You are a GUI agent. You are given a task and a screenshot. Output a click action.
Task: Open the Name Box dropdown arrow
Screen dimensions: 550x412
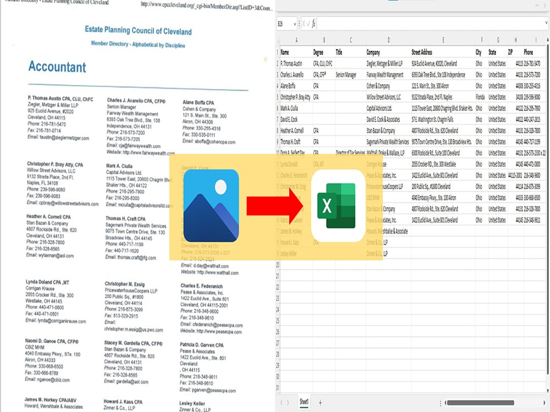click(294, 24)
